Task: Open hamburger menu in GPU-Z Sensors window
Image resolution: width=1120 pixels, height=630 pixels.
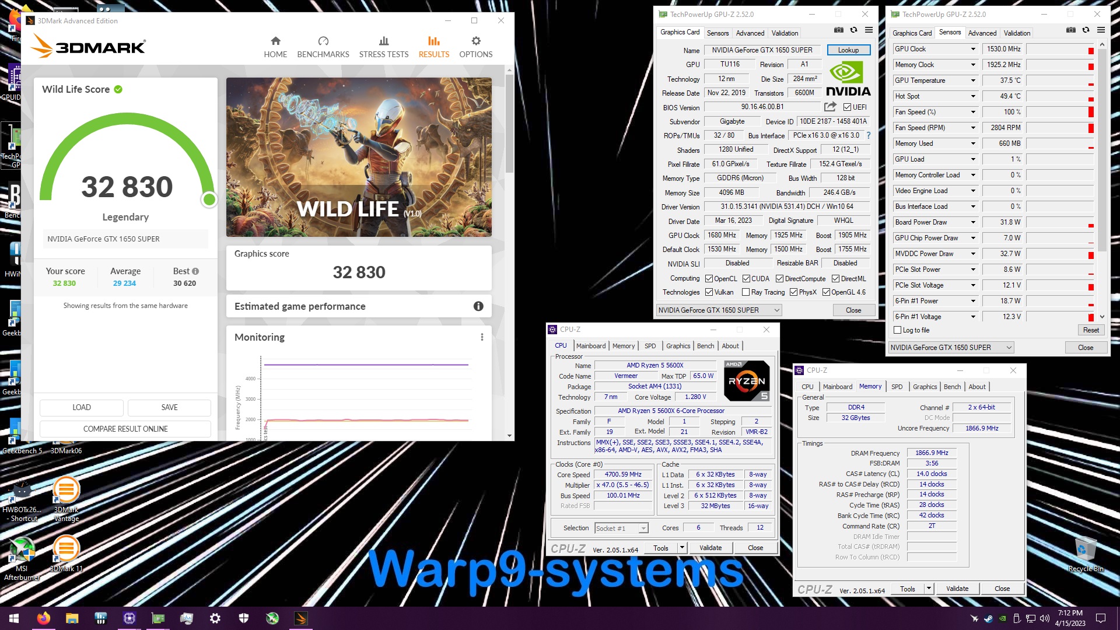Action: [x=1101, y=30]
